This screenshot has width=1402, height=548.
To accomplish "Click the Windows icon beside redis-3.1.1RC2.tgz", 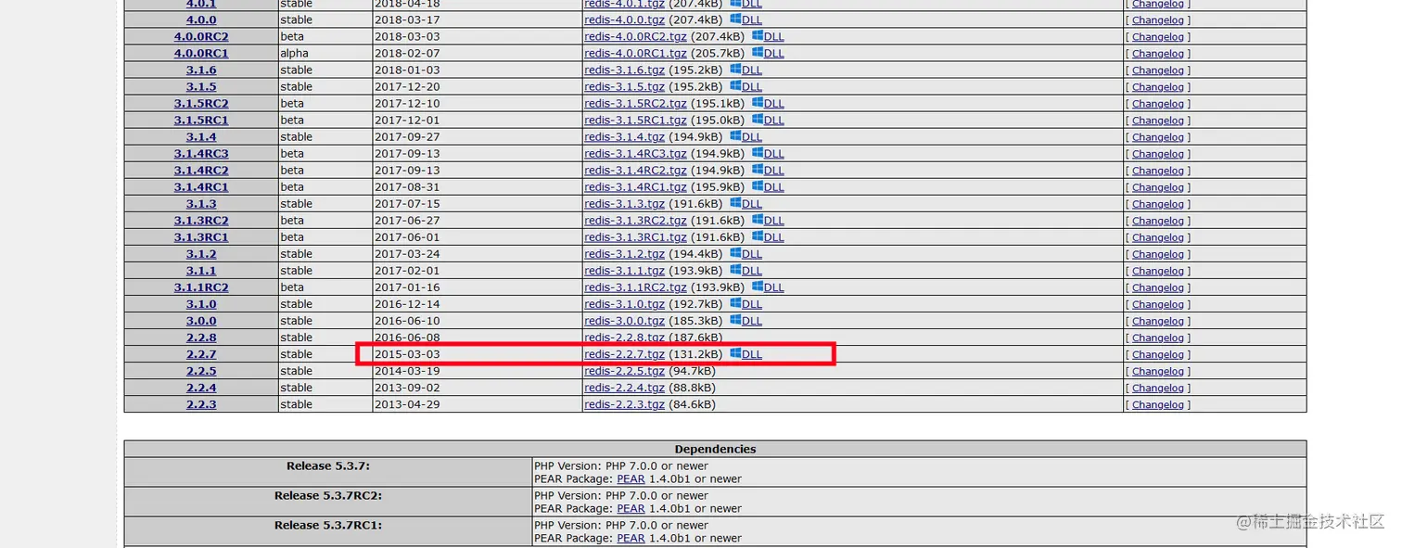I will [x=758, y=286].
